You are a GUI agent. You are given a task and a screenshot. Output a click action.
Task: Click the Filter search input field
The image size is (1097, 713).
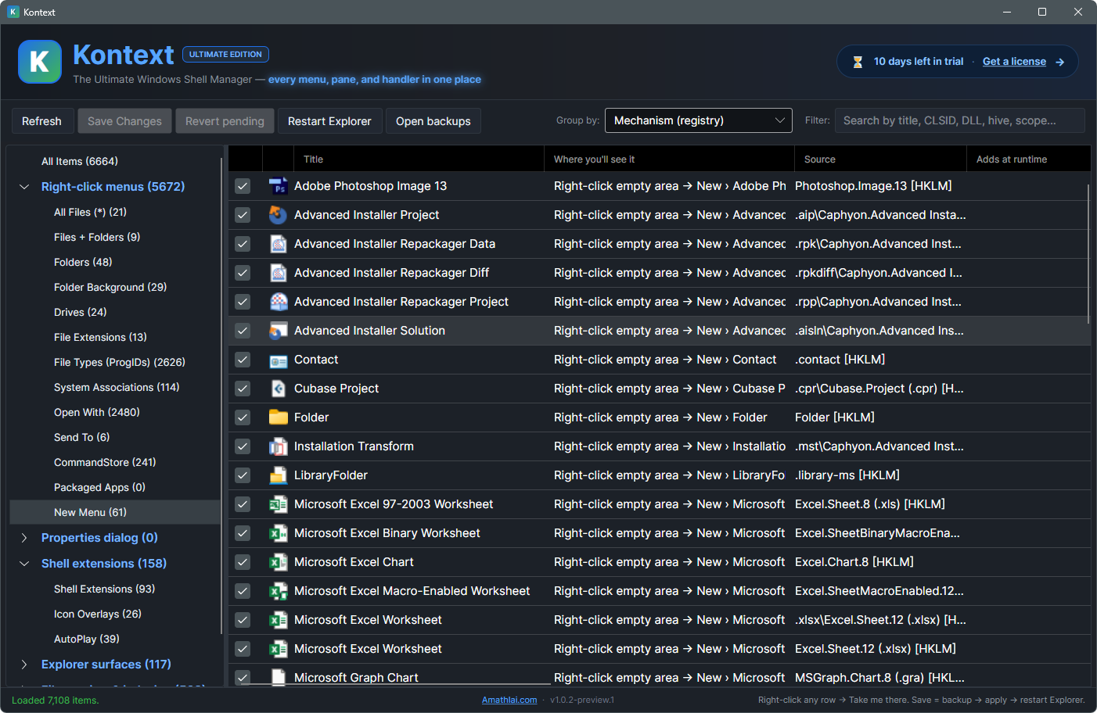pyautogui.click(x=959, y=120)
